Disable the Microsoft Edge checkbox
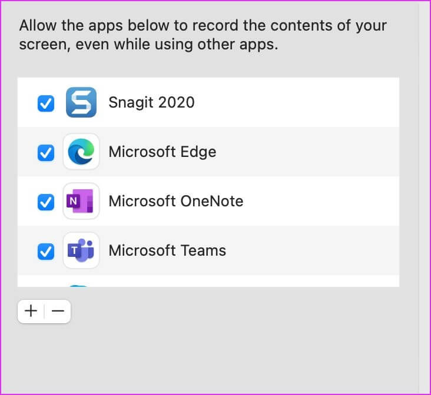The width and height of the screenshot is (431, 395). (x=45, y=153)
